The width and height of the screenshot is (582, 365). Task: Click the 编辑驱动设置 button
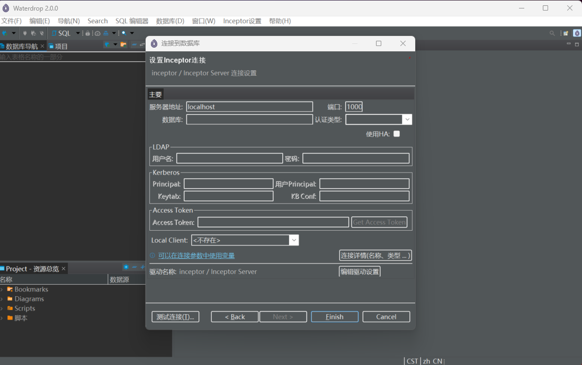click(360, 271)
